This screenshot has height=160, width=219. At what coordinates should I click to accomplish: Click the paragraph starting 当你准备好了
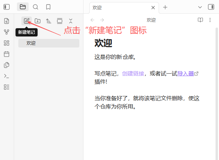coord(147,103)
